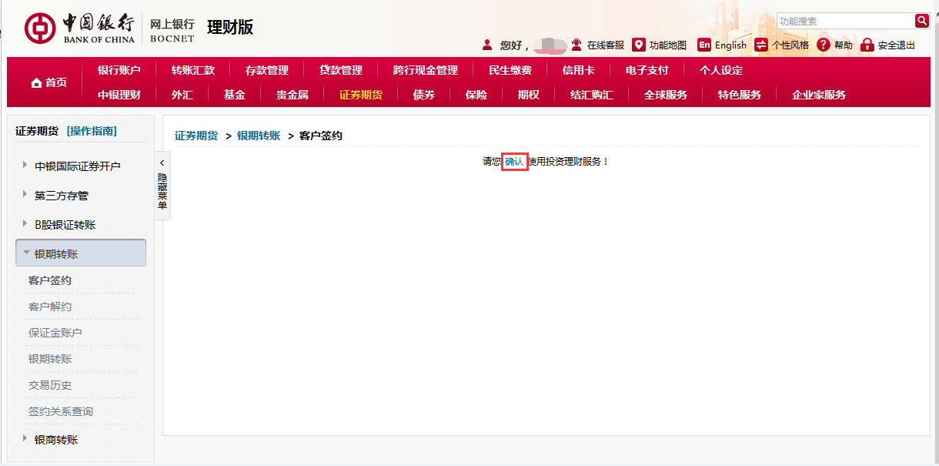Select 交易历史 in sidebar

pyautogui.click(x=50, y=385)
